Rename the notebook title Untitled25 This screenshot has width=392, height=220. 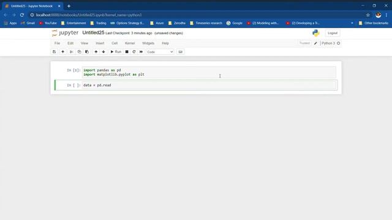click(93, 32)
